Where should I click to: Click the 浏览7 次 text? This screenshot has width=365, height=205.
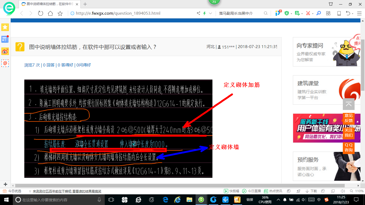(32, 65)
